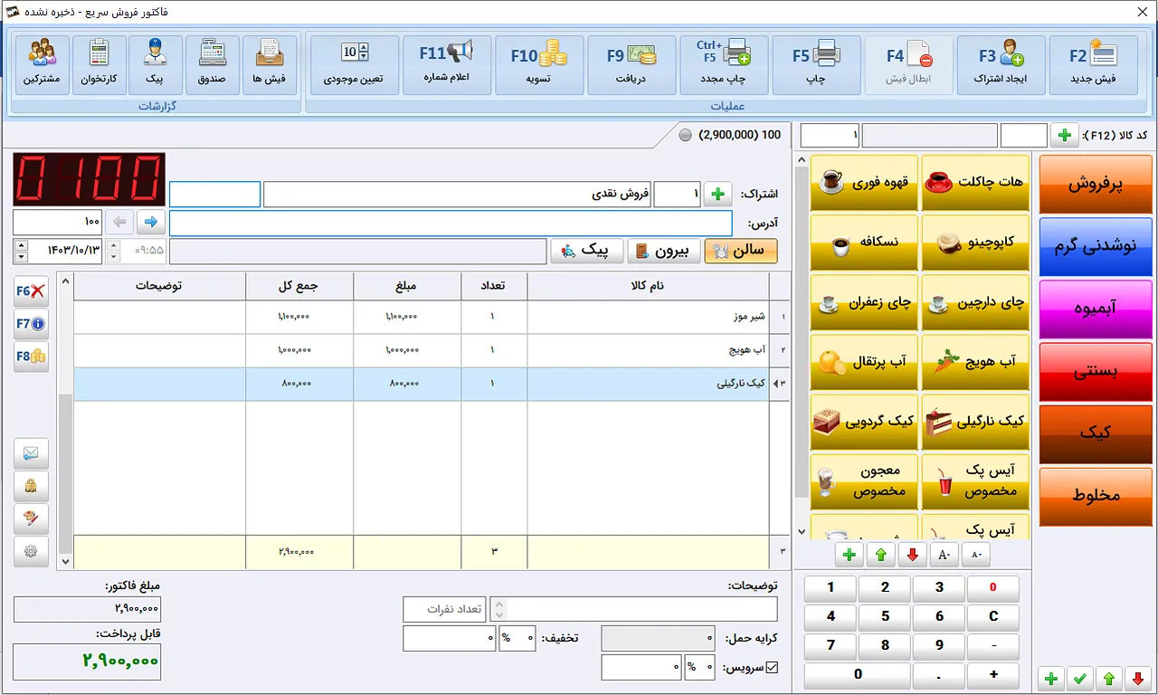Switch to the آبمیوه juice category
This screenshot has height=695, width=1158.
click(x=1096, y=309)
